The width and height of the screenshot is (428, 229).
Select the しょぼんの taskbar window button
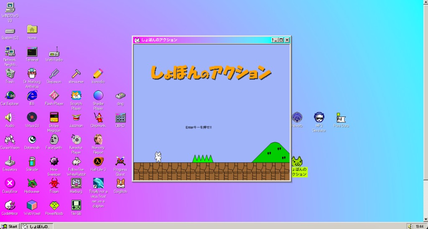click(37, 226)
